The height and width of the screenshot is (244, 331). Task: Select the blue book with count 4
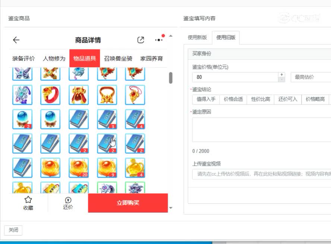[x=135, y=119]
